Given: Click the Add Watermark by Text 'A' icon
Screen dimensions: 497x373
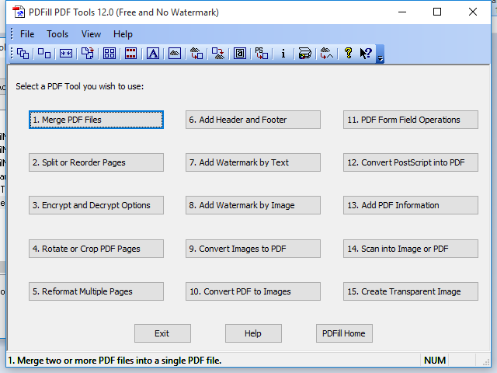Looking at the screenshot, I should coord(153,54).
